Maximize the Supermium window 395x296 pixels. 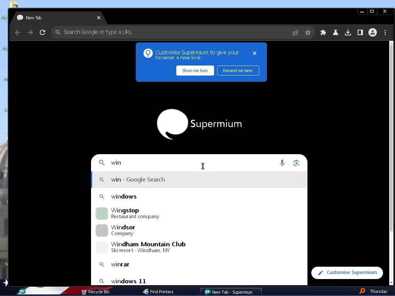(372, 12)
